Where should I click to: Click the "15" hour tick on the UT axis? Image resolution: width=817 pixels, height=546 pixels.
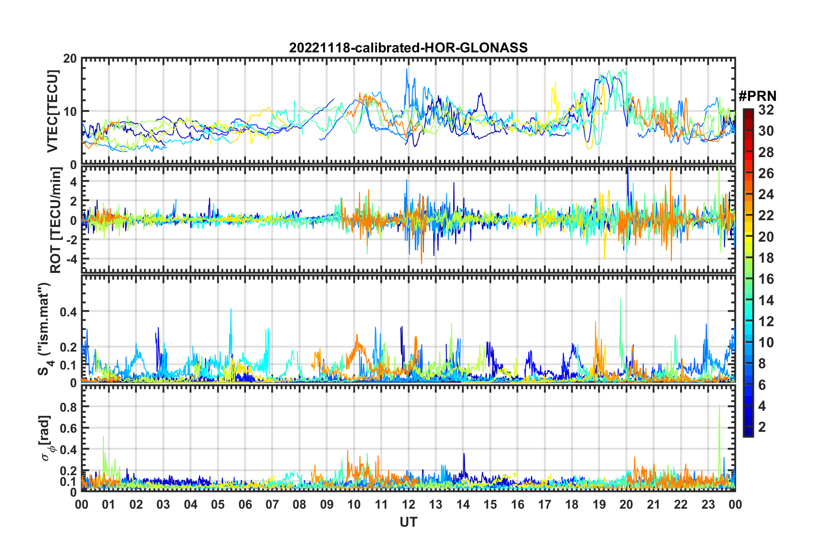tap(490, 504)
